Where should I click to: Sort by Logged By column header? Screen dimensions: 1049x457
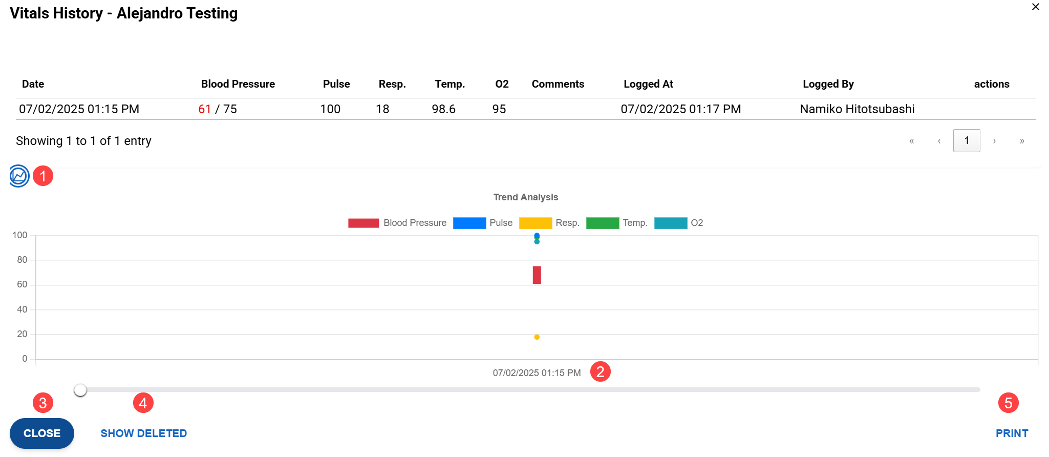point(828,84)
